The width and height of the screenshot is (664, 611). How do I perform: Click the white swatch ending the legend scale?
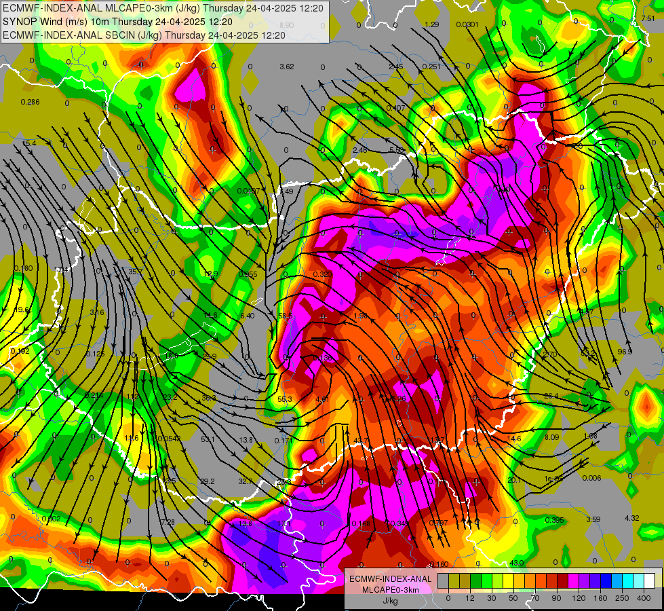point(650,581)
